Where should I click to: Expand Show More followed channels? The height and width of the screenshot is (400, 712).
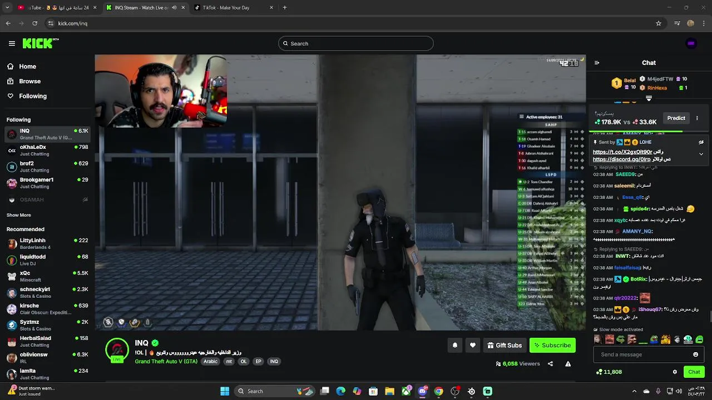(19, 215)
